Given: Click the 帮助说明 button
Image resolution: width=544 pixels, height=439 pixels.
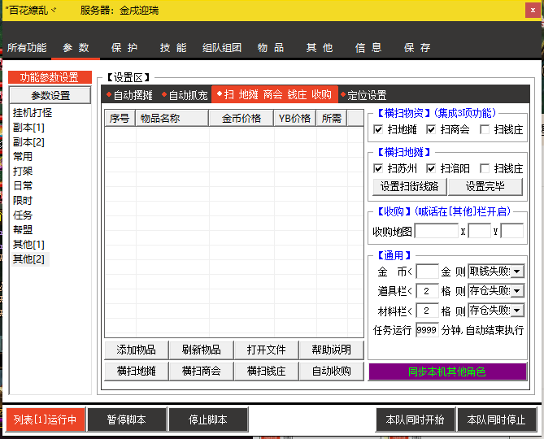Looking at the screenshot, I should pyautogui.click(x=331, y=350).
